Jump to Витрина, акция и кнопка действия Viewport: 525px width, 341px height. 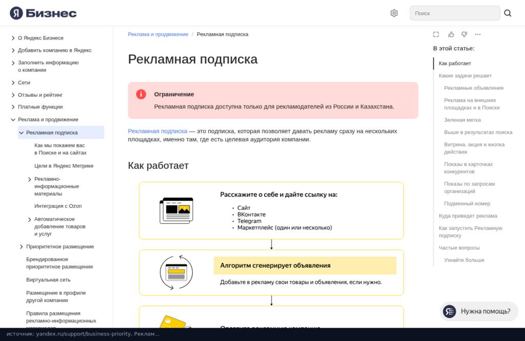coord(474,148)
